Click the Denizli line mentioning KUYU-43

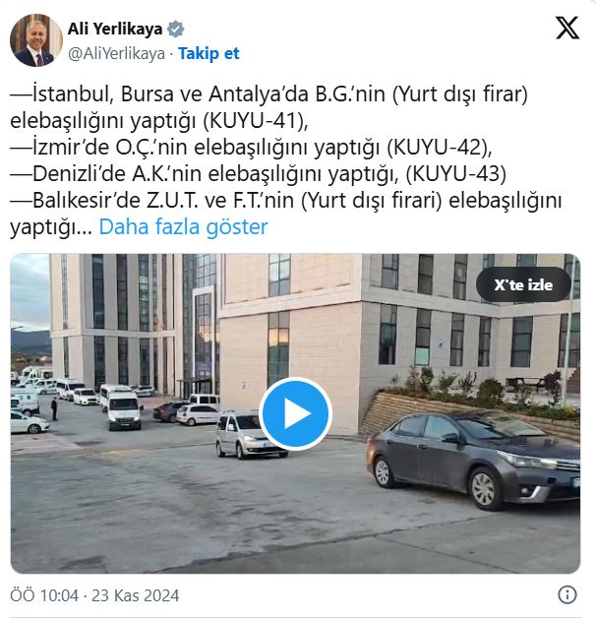click(x=258, y=173)
